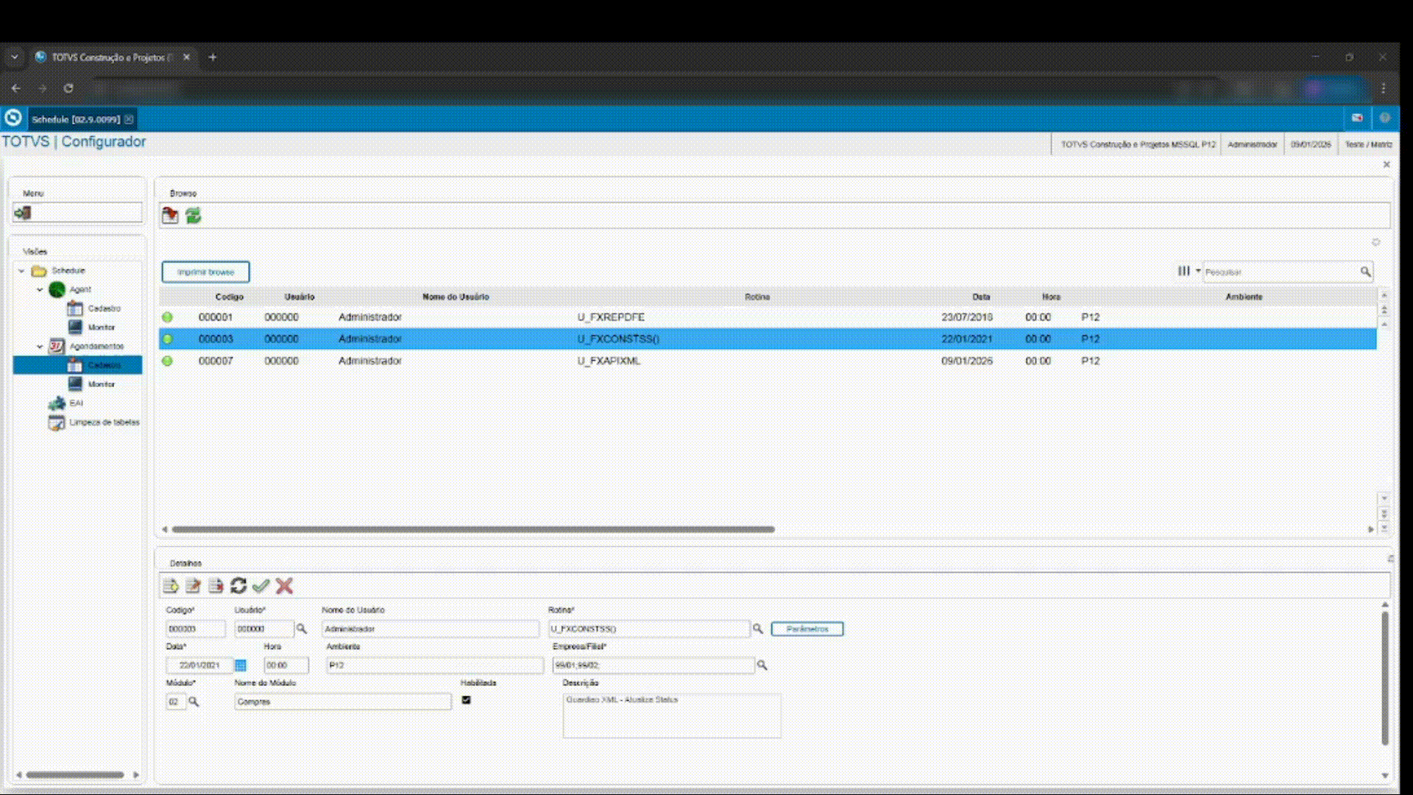
Task: Select the Schedule [02.9.0099] tab
Action: (x=75, y=119)
